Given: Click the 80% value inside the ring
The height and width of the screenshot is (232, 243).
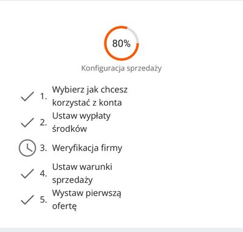Looking at the screenshot, I should click(x=122, y=43).
